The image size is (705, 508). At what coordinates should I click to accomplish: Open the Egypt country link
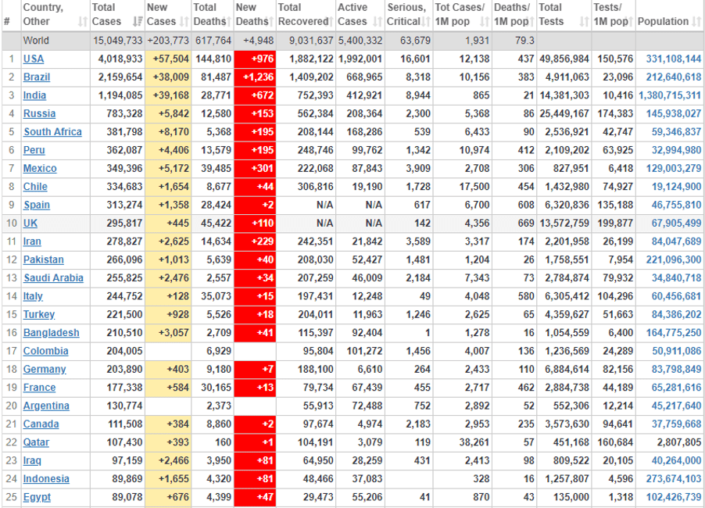point(38,497)
